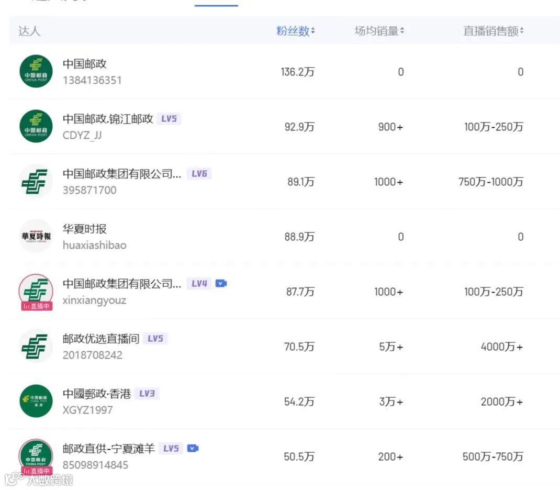The image size is (560, 490).
Task: Click average sales 5万+
Action: (x=391, y=347)
